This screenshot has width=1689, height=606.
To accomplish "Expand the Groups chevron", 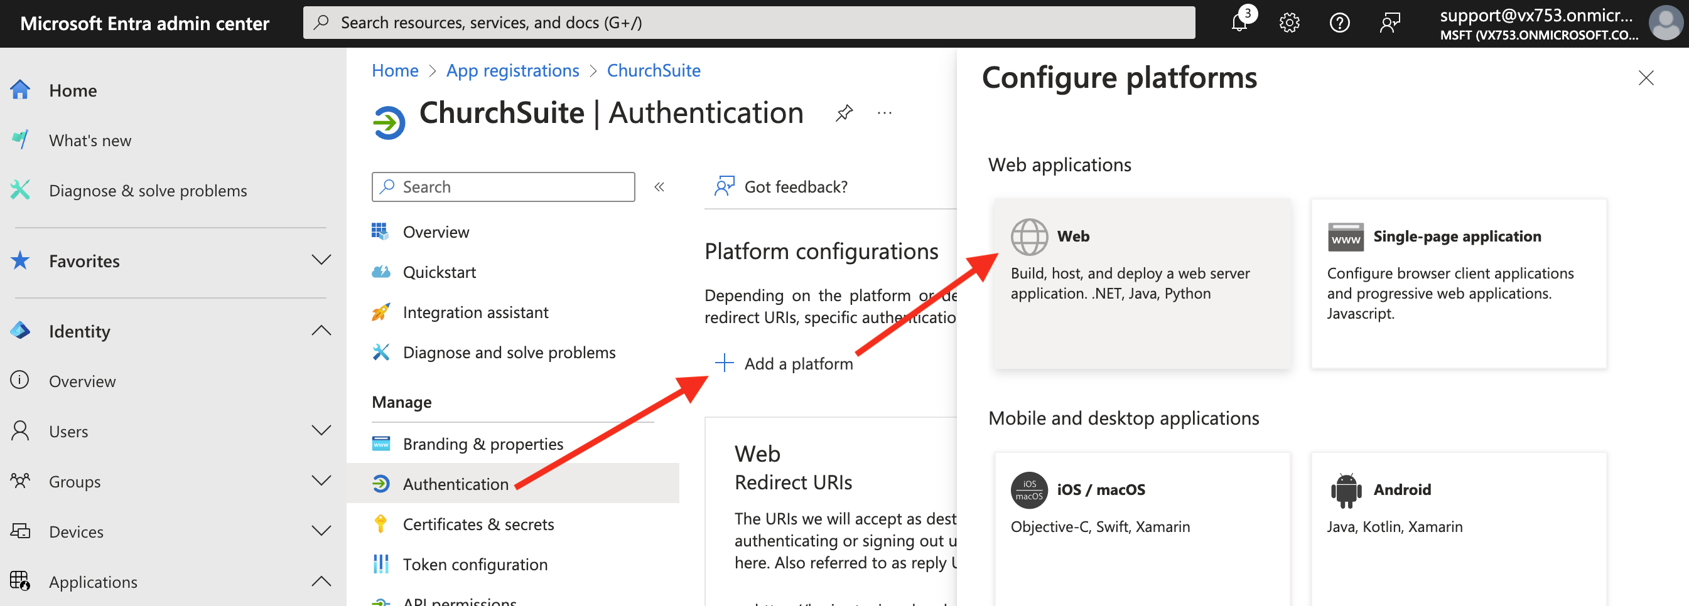I will [321, 481].
